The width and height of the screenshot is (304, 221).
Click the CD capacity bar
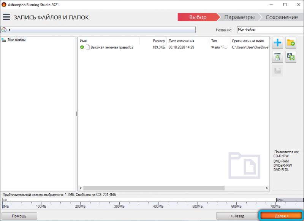pos(139,200)
